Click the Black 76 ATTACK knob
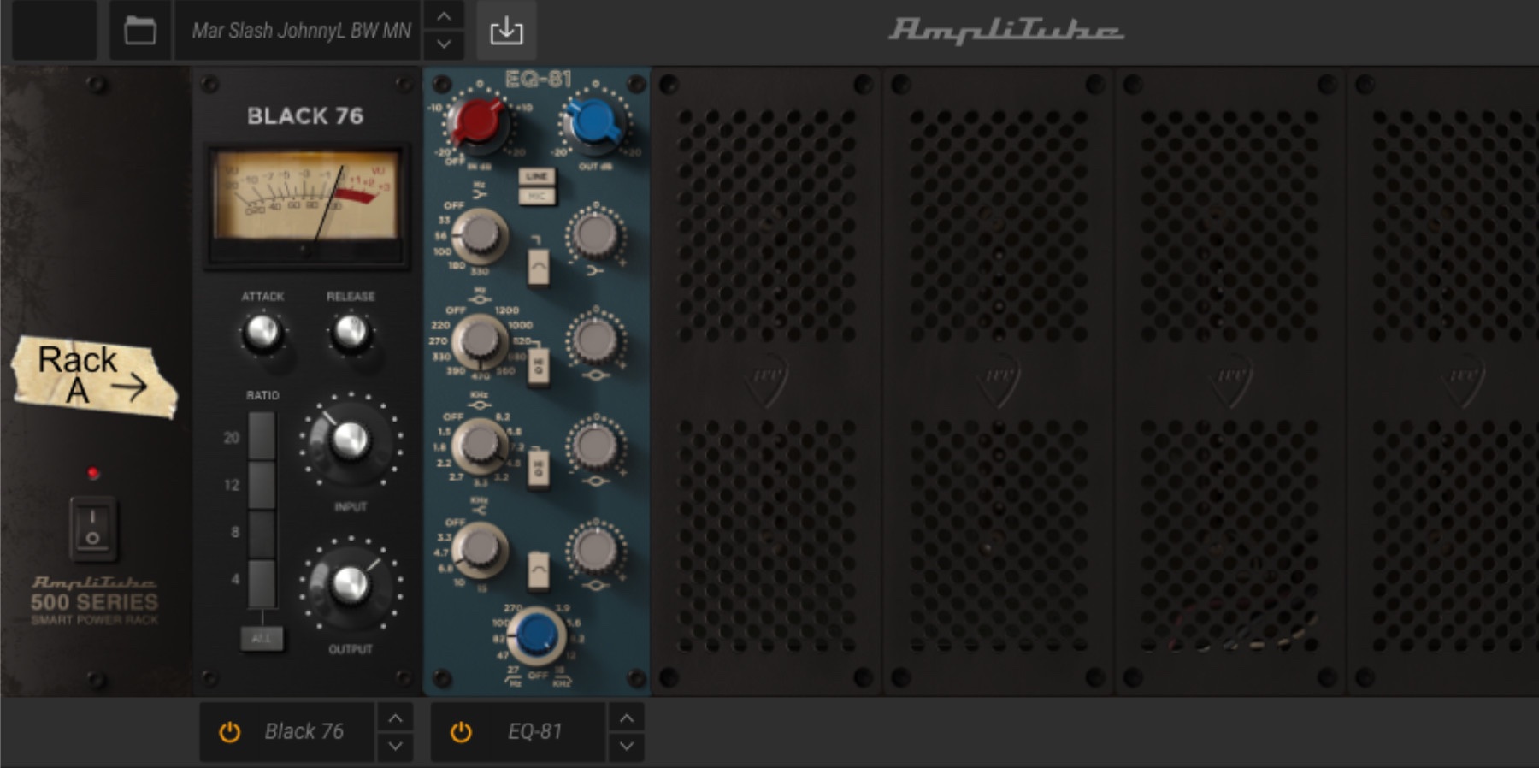Screen dimensions: 1539x768 coord(262,333)
